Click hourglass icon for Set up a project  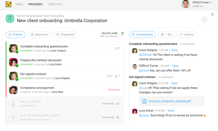coord(13,104)
